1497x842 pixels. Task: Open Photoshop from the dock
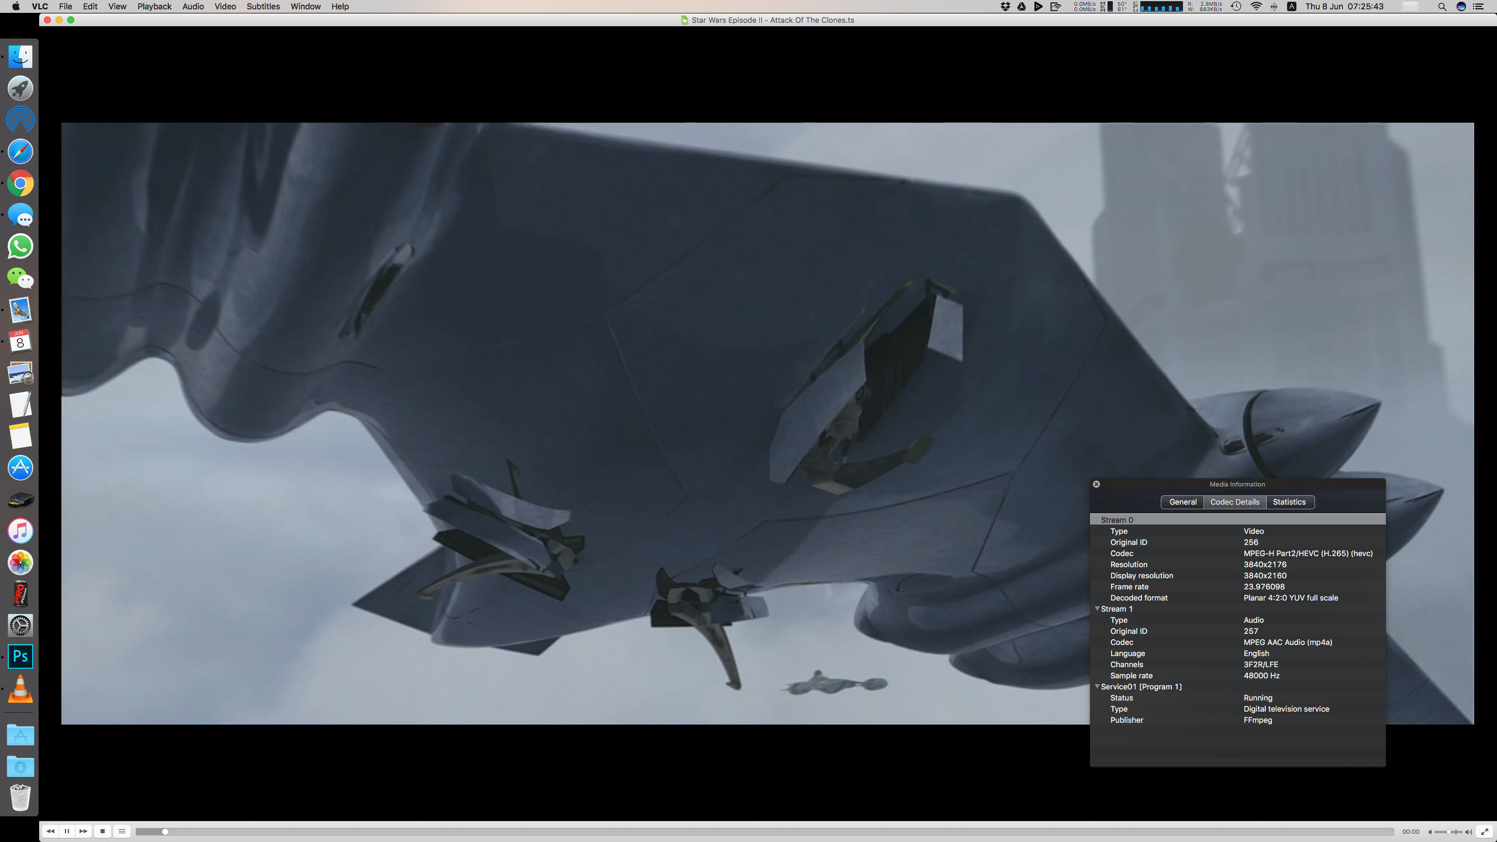[20, 657]
